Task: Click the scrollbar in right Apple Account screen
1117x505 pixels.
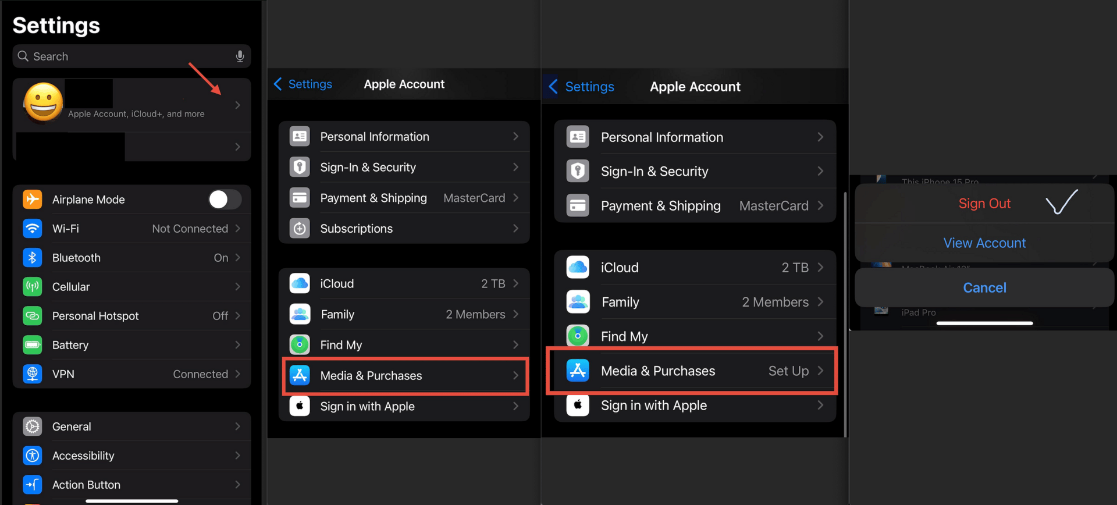Action: pos(845,314)
